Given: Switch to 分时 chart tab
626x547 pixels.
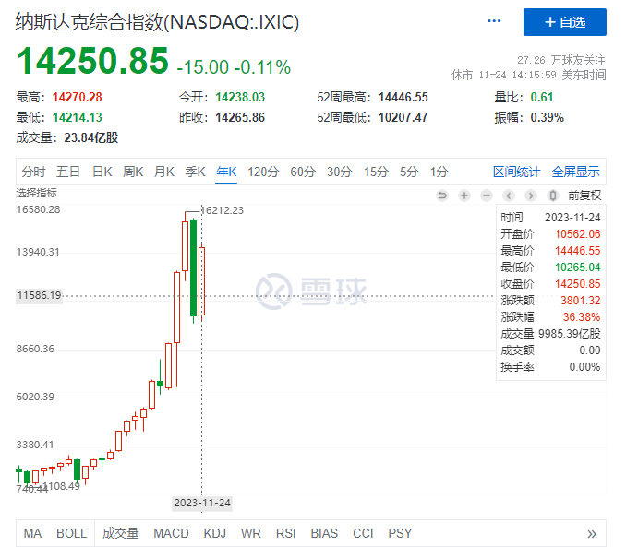Looking at the screenshot, I should (33, 172).
